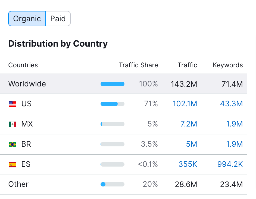Open Brazil's 5M traffic link
The height and width of the screenshot is (199, 256).
pos(192,144)
